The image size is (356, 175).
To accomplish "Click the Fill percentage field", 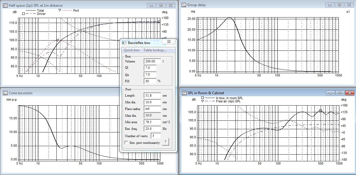I will point(150,81).
